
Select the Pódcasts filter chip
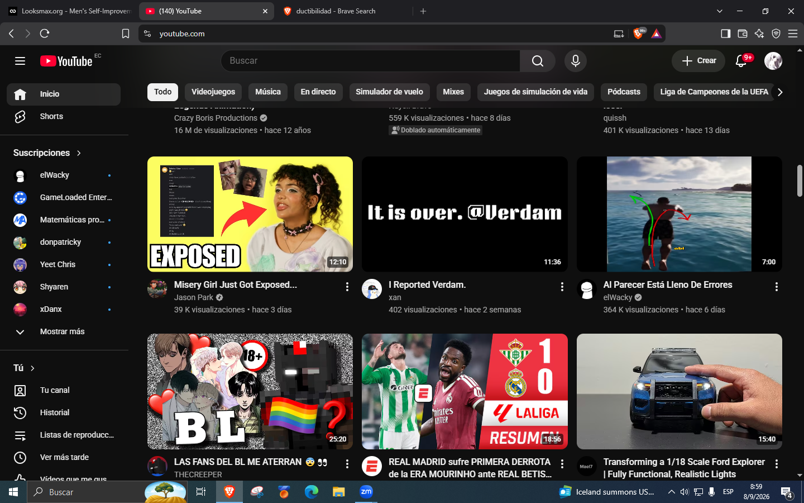pyautogui.click(x=624, y=92)
